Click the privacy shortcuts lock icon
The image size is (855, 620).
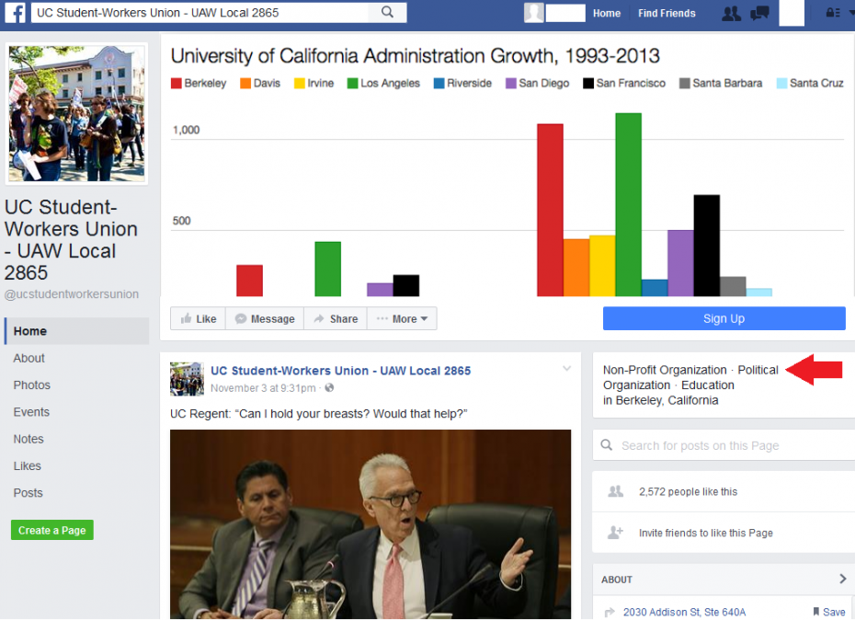point(833,13)
